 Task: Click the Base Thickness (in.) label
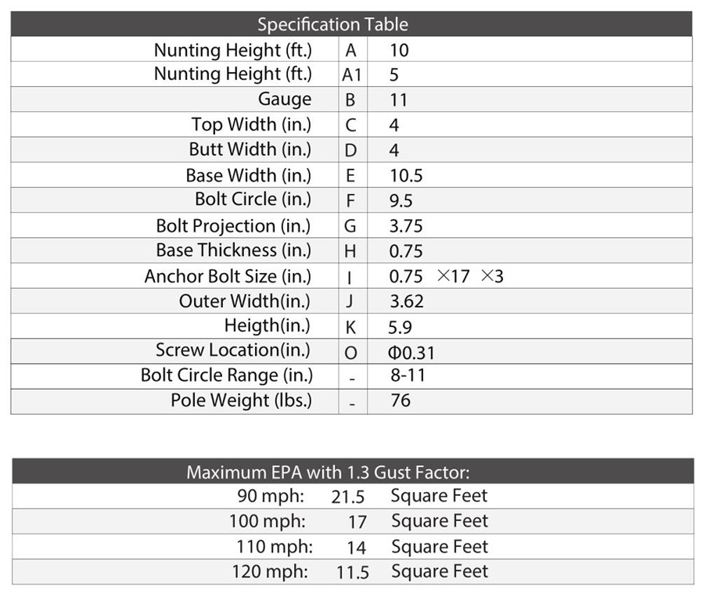[233, 251]
